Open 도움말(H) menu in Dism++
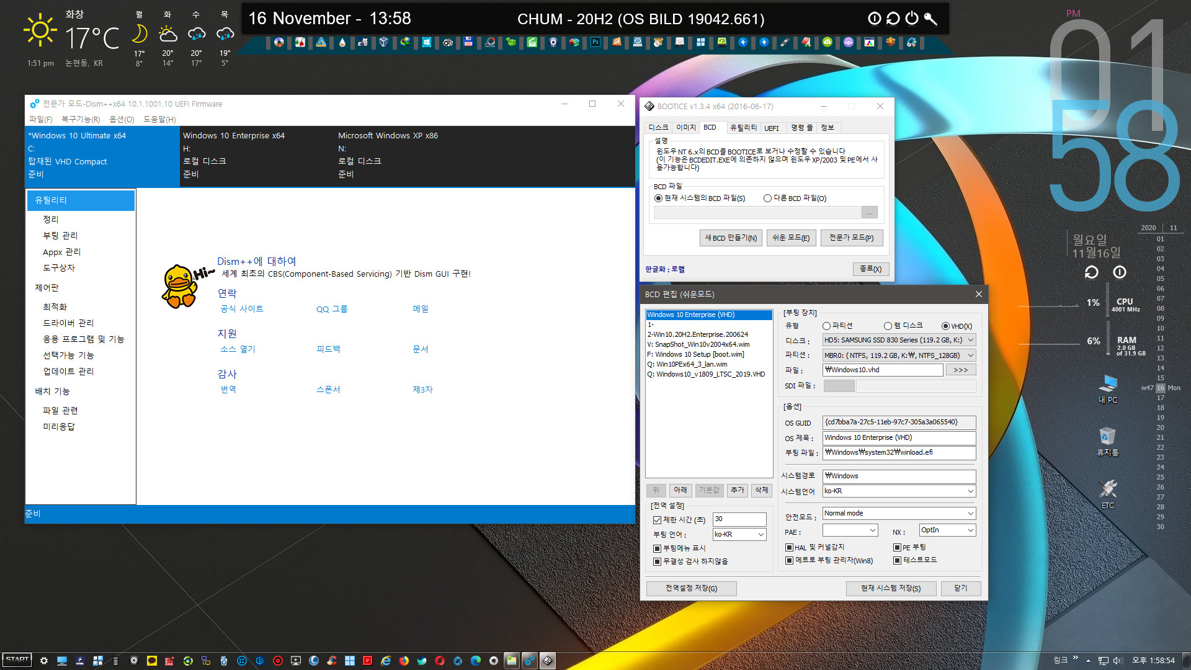The height and width of the screenshot is (670, 1191). point(159,119)
